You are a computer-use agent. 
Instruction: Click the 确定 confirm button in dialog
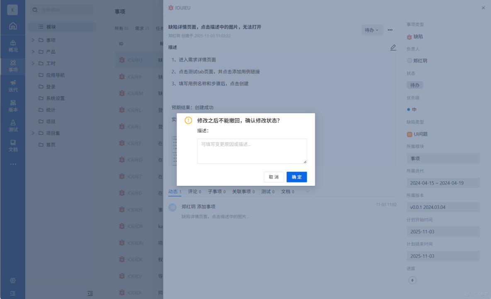[x=297, y=177]
